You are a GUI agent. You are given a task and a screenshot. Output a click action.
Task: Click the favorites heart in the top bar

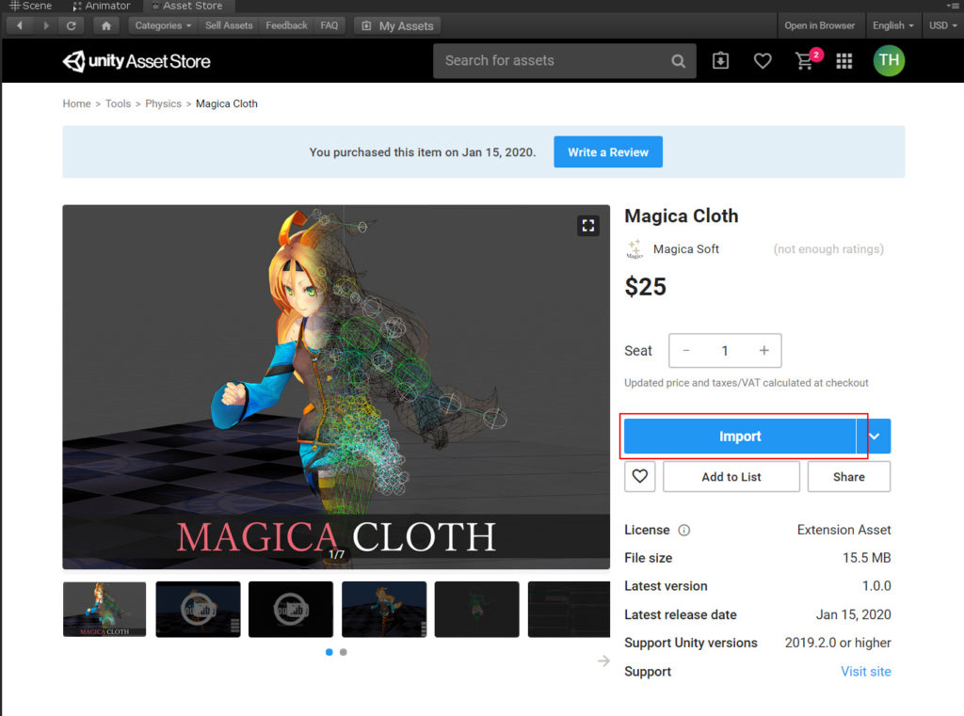pyautogui.click(x=763, y=60)
